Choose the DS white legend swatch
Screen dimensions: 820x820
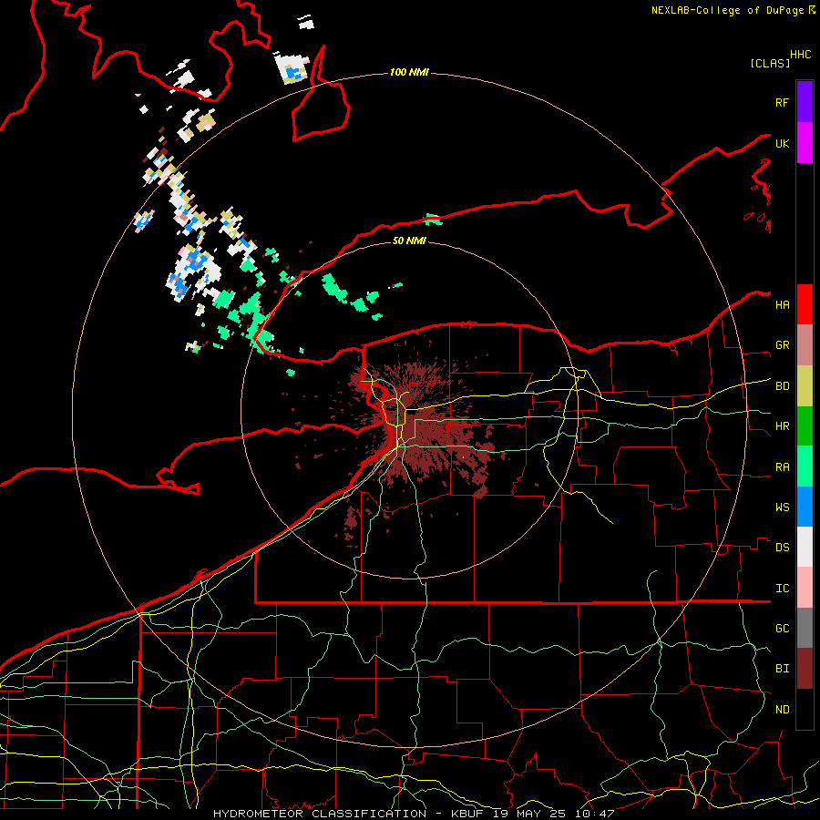point(805,547)
